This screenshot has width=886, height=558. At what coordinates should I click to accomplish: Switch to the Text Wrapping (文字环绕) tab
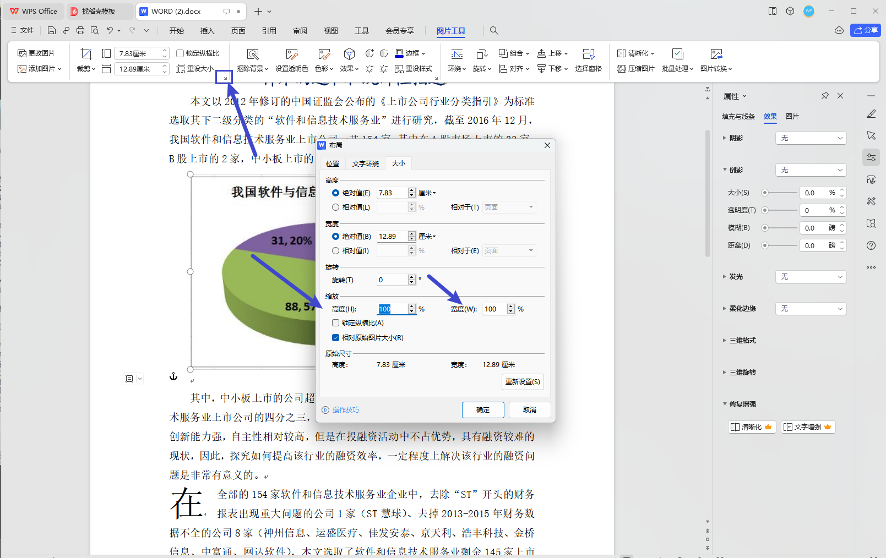[x=366, y=163]
